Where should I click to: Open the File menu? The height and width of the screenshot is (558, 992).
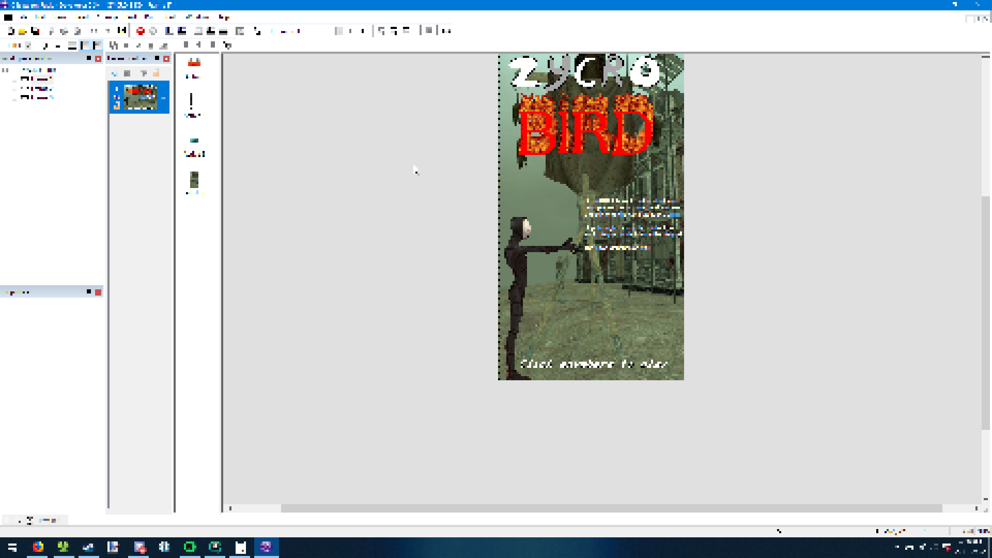click(24, 17)
